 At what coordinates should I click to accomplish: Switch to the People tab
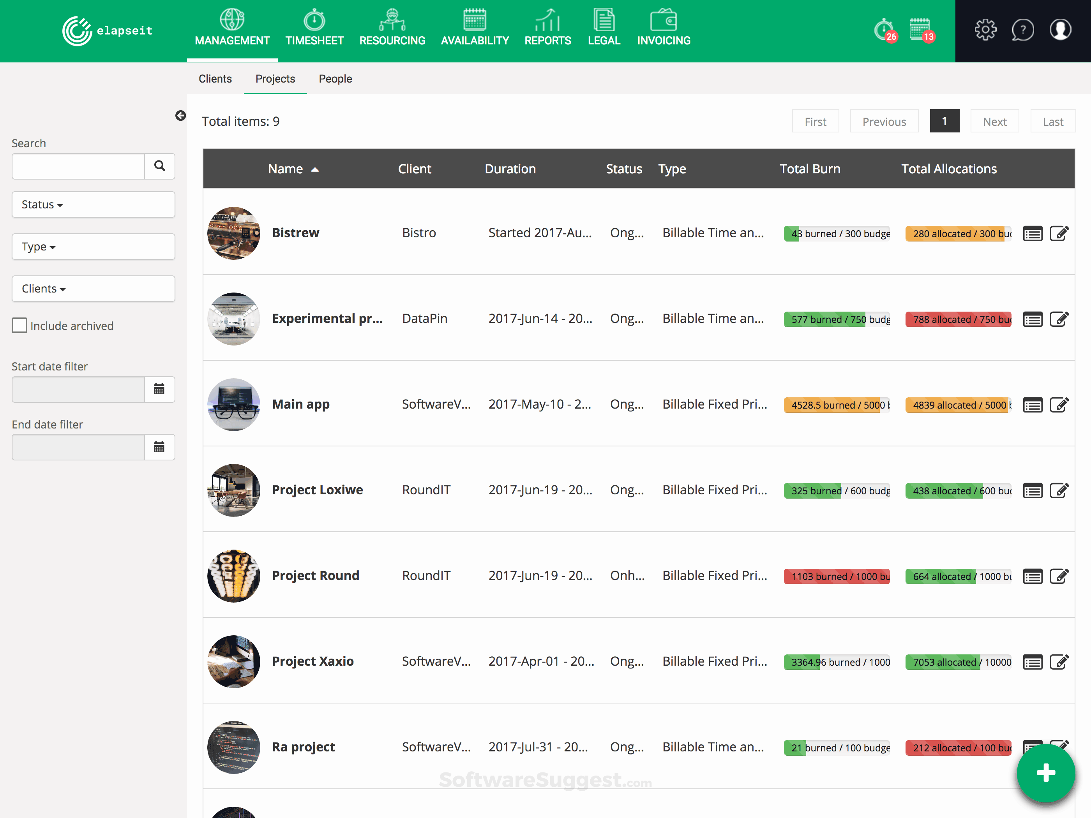coord(335,79)
